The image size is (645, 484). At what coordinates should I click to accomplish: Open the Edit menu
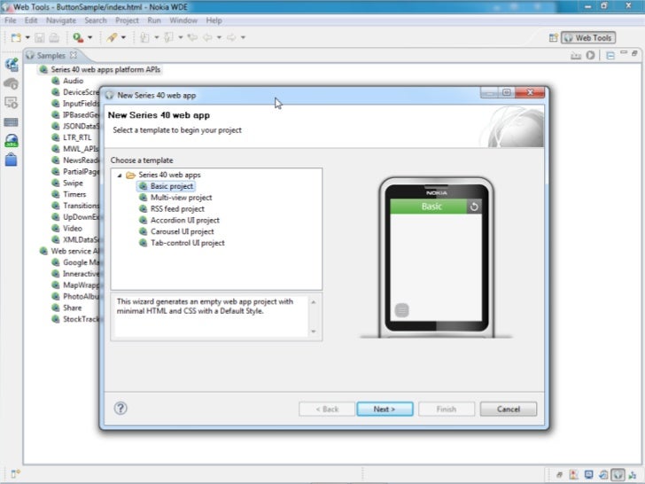point(31,20)
